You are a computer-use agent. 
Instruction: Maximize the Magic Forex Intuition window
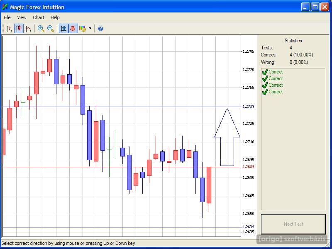click(315, 7)
